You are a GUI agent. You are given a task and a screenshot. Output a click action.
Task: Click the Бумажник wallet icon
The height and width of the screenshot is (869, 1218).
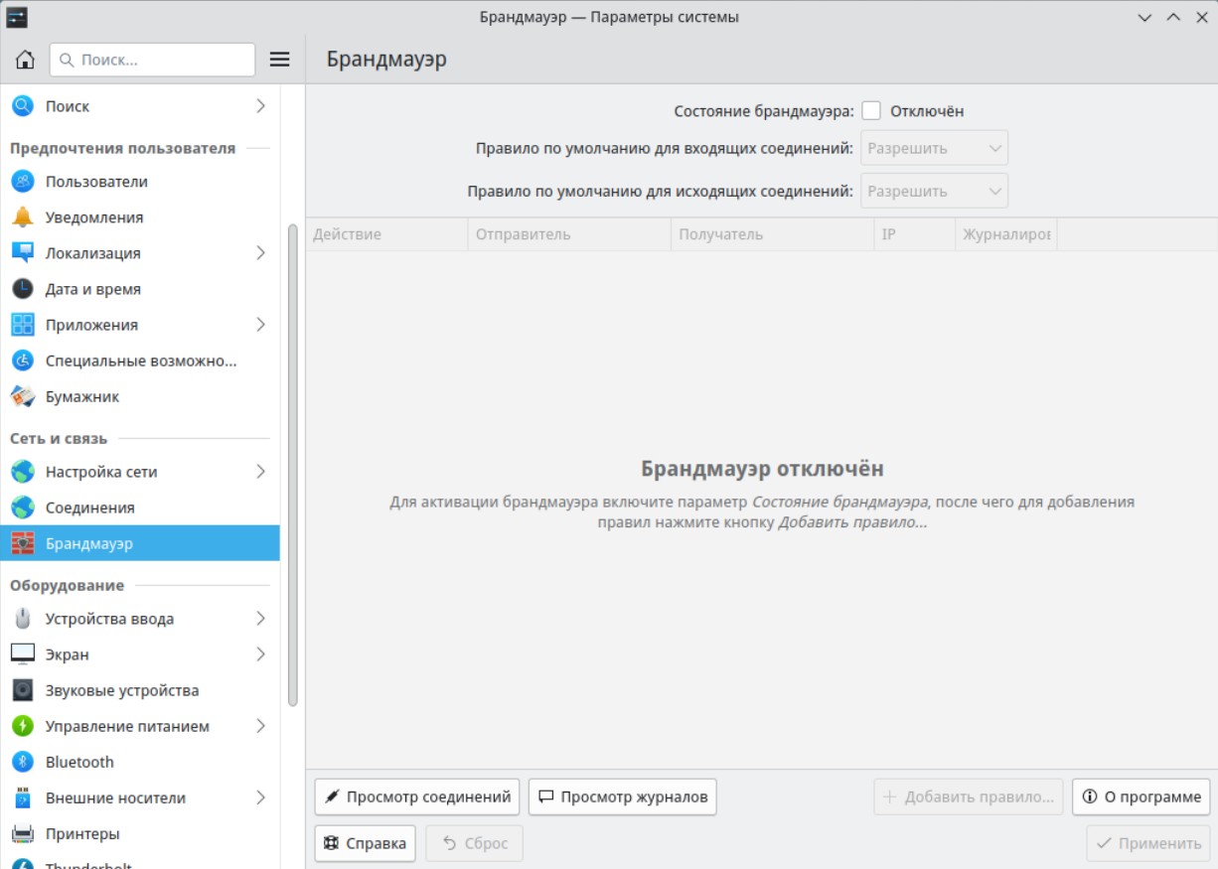tap(23, 396)
